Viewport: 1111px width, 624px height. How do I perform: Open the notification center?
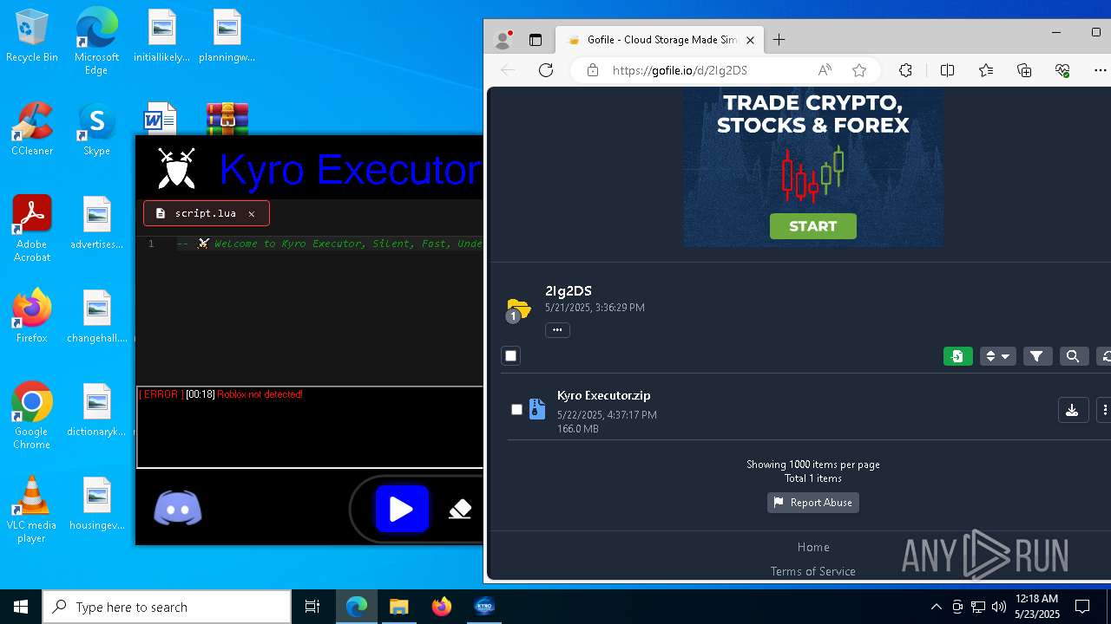point(1082,607)
